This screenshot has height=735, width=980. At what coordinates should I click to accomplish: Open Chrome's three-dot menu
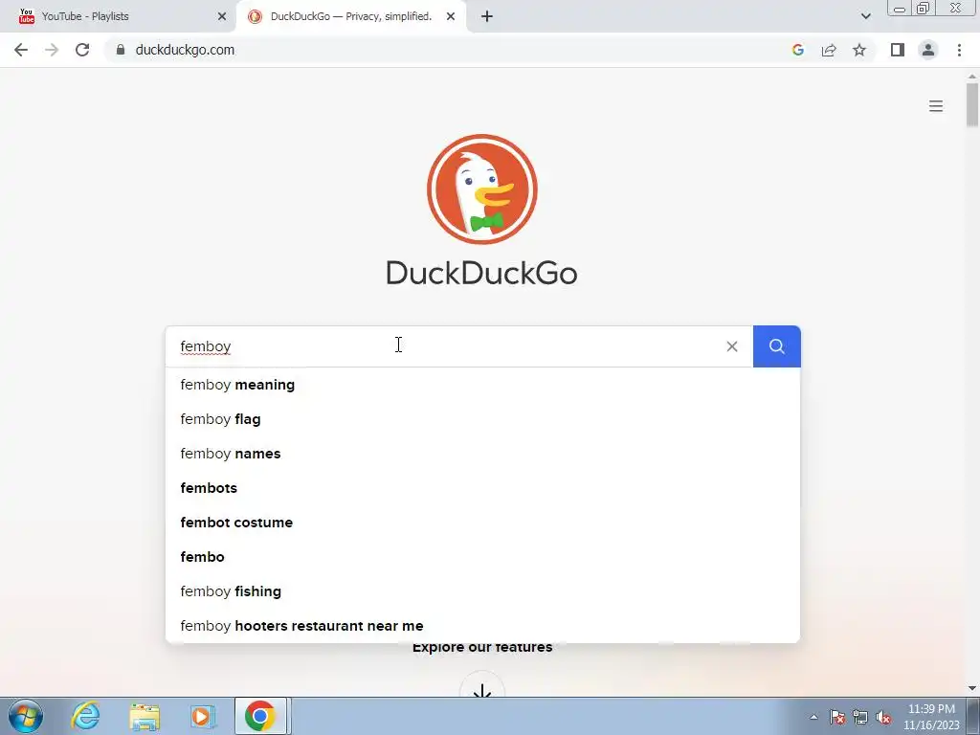(x=959, y=50)
